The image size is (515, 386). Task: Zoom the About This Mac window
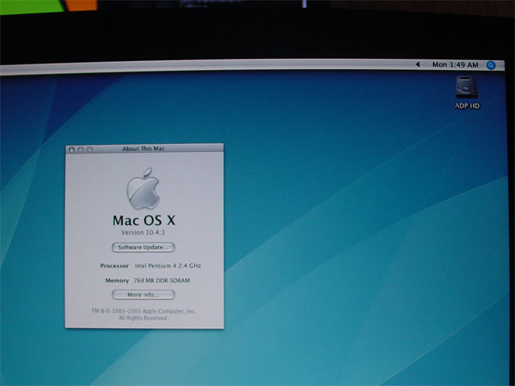click(x=89, y=150)
